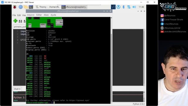
Task: Minimize the terminal window with its down chevron
Action: [104, 11]
